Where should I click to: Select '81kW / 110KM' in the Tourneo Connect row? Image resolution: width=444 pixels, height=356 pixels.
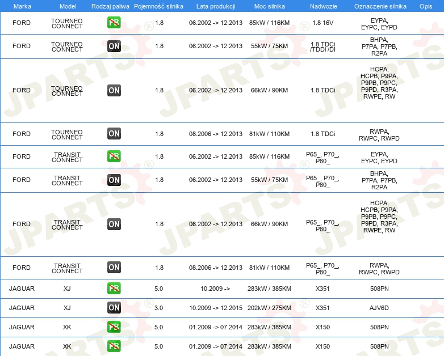[x=269, y=134]
